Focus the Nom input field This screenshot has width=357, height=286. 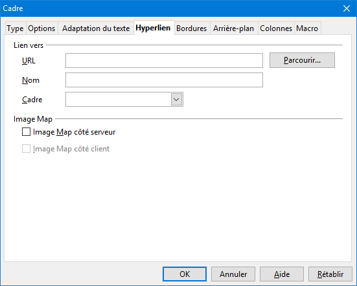point(164,80)
